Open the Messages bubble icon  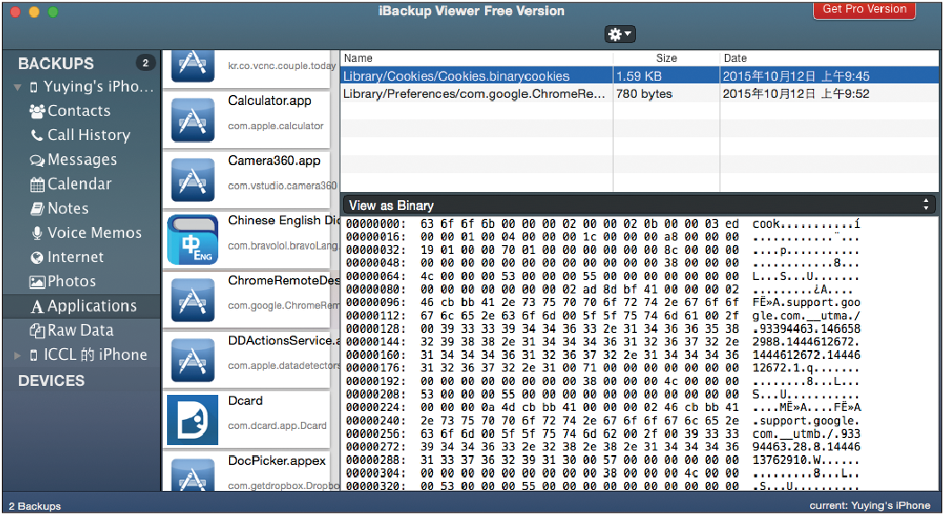(38, 160)
